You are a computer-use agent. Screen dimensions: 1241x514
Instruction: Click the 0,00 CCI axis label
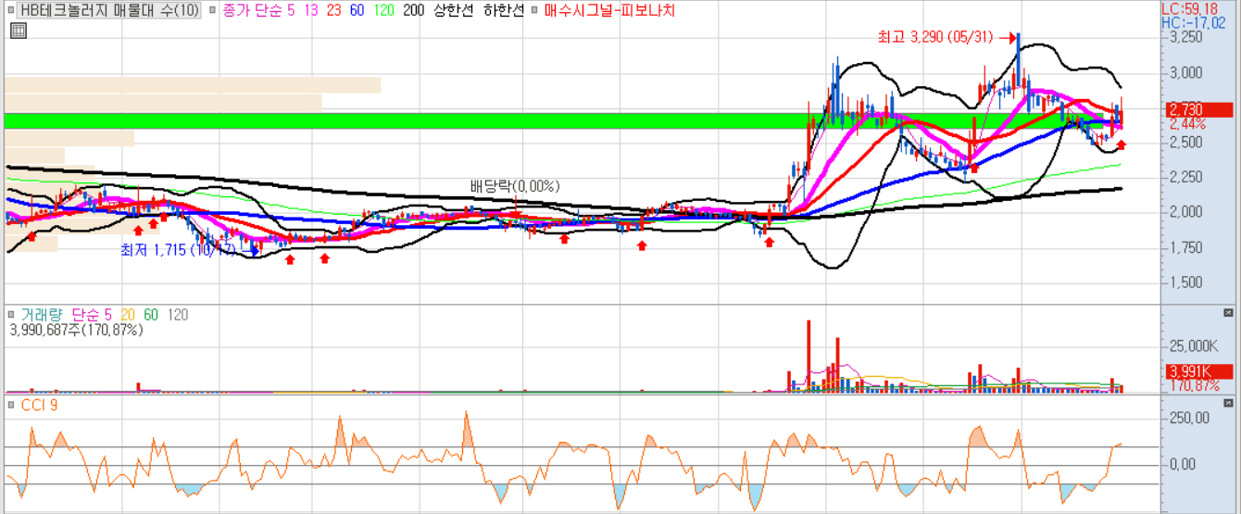pyautogui.click(x=1185, y=464)
